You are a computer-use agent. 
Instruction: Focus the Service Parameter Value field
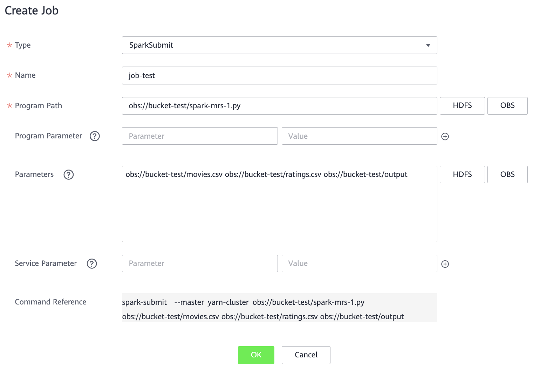pos(359,263)
